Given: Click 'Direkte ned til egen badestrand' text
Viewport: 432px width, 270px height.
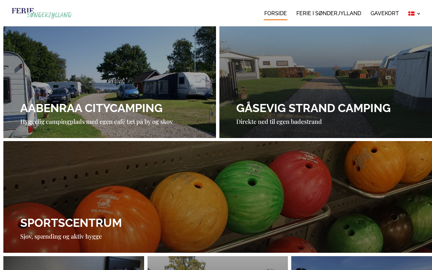Looking at the screenshot, I should coord(279,122).
